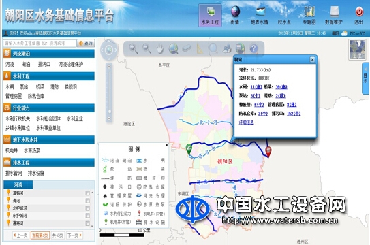Tick the checkbox for 东护城河
This screenshot has height=245, width=370.
point(87,216)
